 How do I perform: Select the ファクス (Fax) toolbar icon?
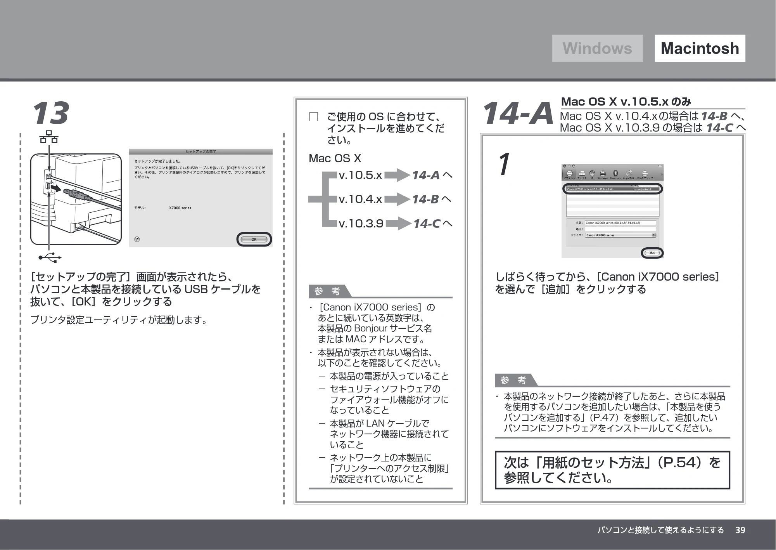pos(582,175)
